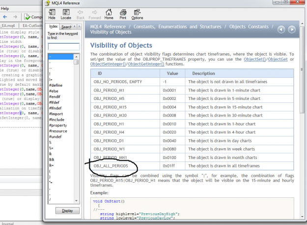307x225 pixels.
Task: Select EA-CutSwit file tab in MetaEditor
Action: point(32,26)
